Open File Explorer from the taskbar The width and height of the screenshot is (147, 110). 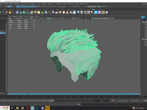[17, 108]
